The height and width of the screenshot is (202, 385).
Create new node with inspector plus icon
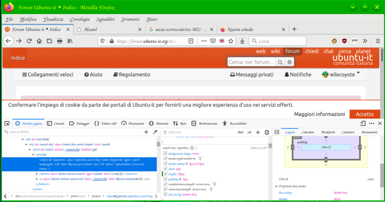click(146, 132)
